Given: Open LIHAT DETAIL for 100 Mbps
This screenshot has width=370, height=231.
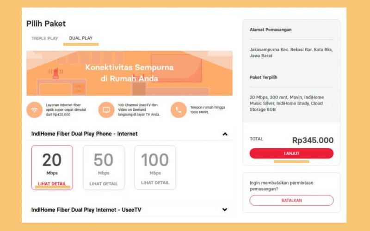Looking at the screenshot, I should click(155, 182).
